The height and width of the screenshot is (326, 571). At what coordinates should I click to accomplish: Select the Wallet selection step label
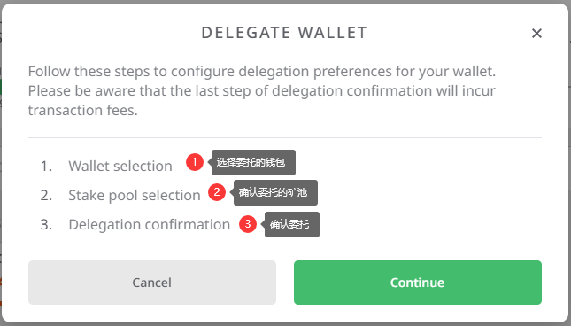pyautogui.click(x=120, y=166)
